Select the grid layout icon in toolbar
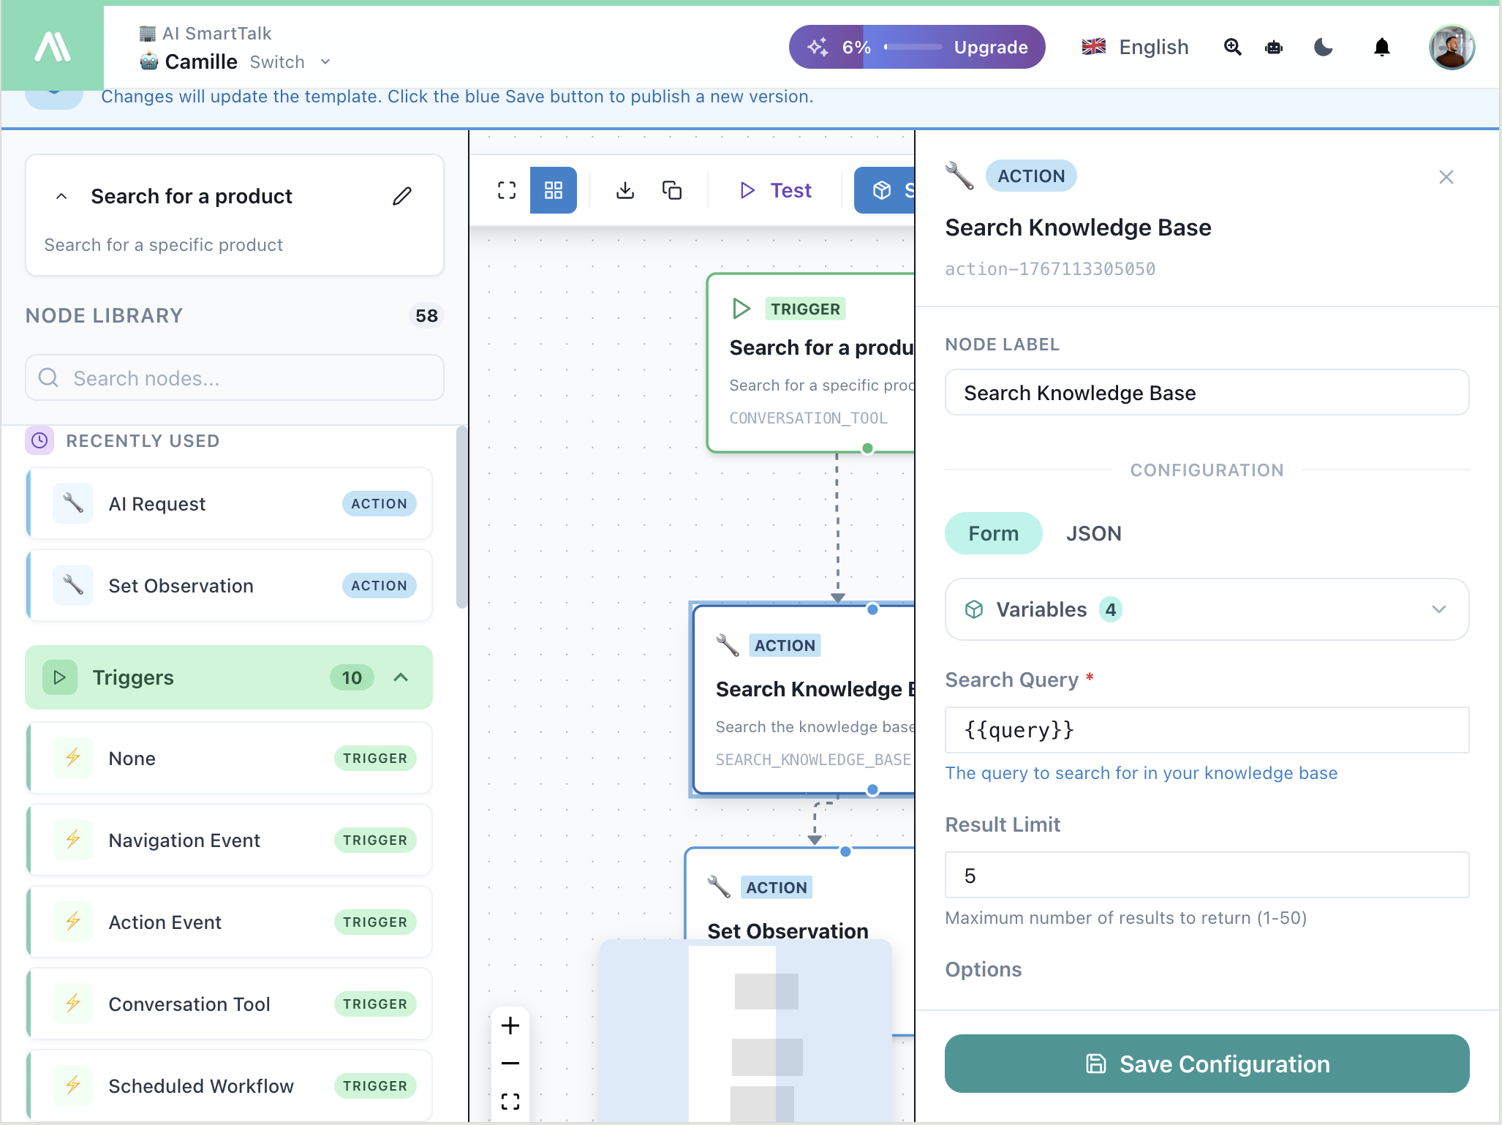Viewport: 1502px width, 1125px height. pos(554,190)
